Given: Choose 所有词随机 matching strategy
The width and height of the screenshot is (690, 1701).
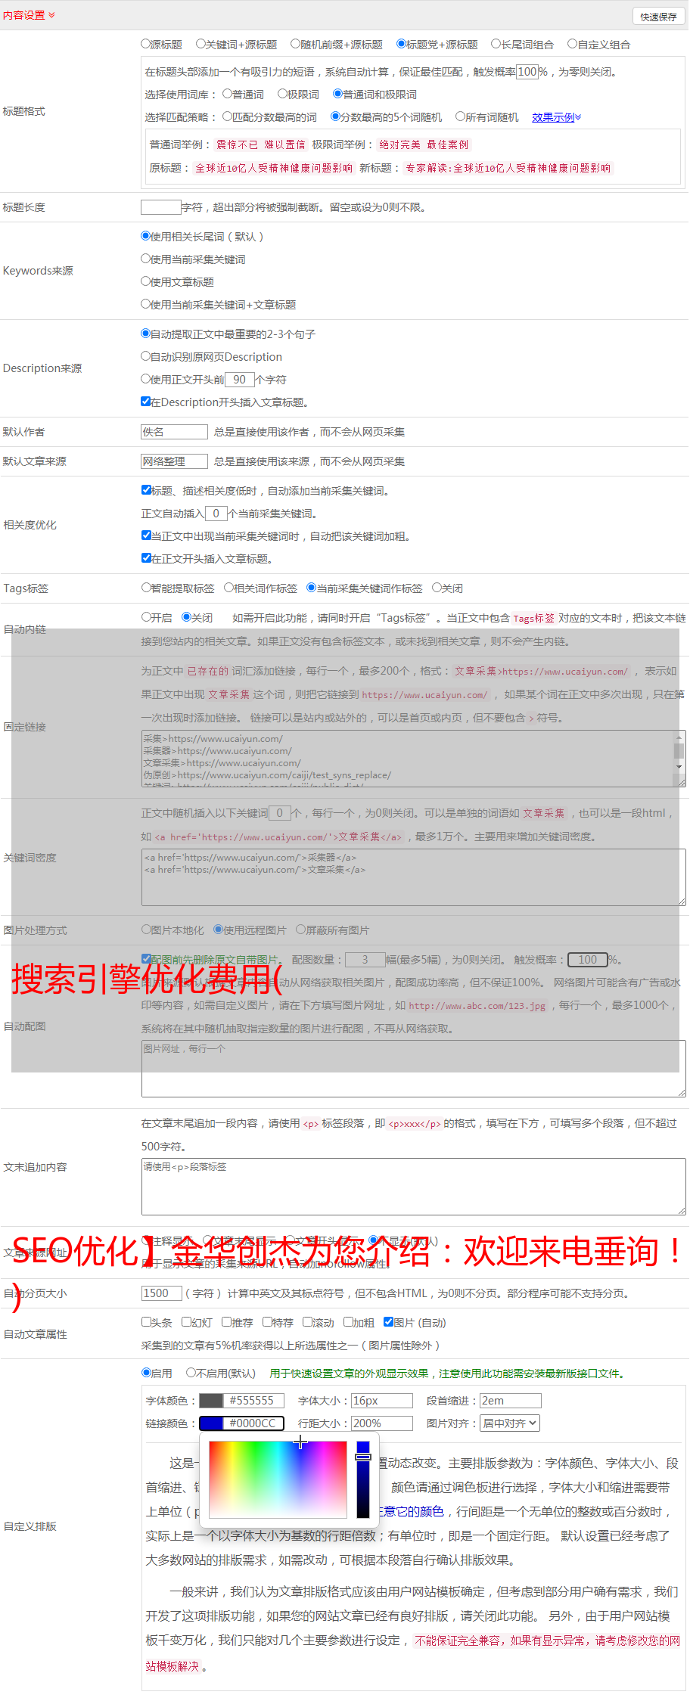Looking at the screenshot, I should (x=460, y=116).
